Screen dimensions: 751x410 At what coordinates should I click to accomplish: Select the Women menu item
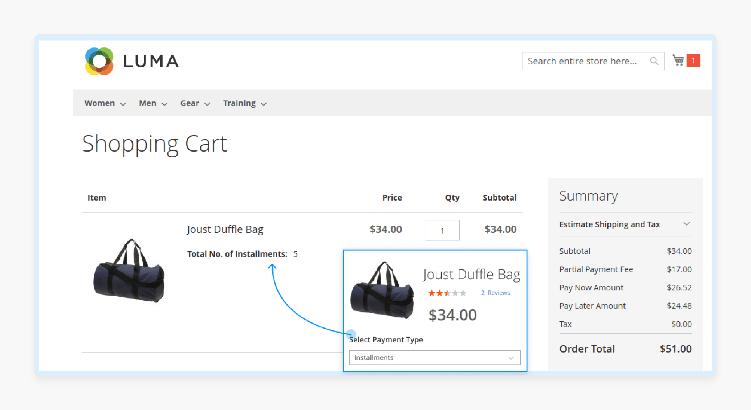click(x=100, y=104)
